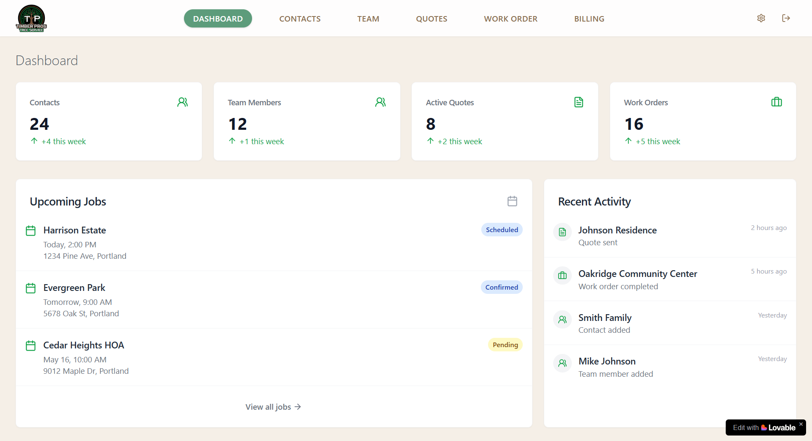Screen dimensions: 812x441
Task: Click the logout icon
Action: pyautogui.click(x=786, y=18)
